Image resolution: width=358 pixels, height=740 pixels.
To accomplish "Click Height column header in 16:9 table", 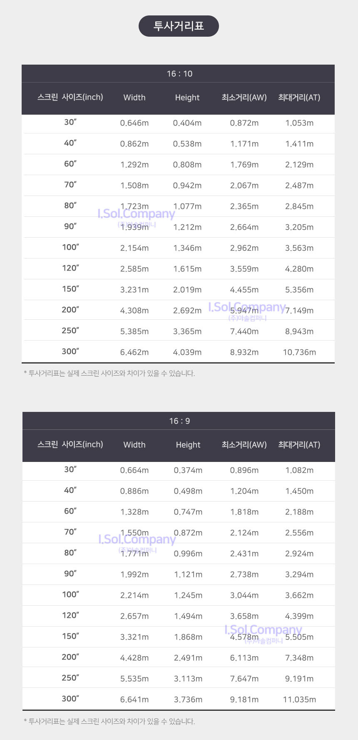I will click(188, 445).
